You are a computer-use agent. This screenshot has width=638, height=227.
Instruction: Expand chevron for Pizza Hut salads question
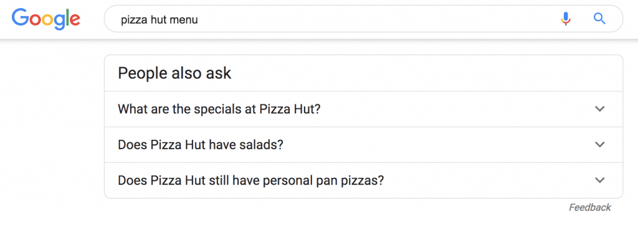pos(599,144)
